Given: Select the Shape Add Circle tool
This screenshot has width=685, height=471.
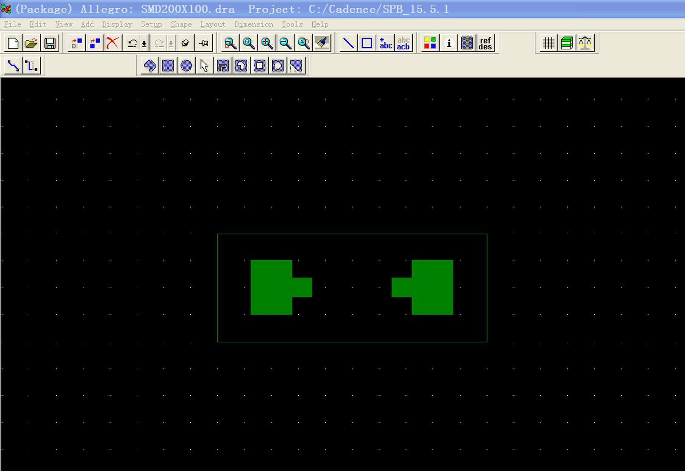Looking at the screenshot, I should (186, 66).
